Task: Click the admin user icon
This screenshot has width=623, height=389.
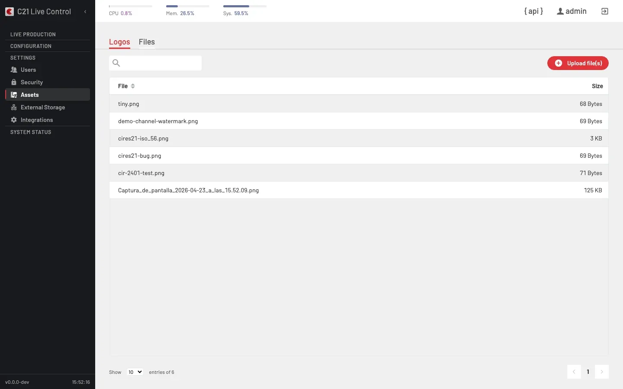Action: coord(560,11)
